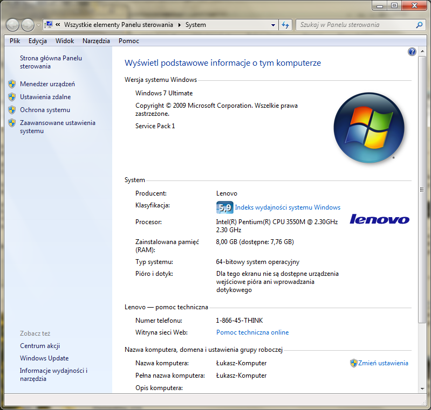Click the scrollbar up arrow
The height and width of the screenshot is (410, 431).
422,52
